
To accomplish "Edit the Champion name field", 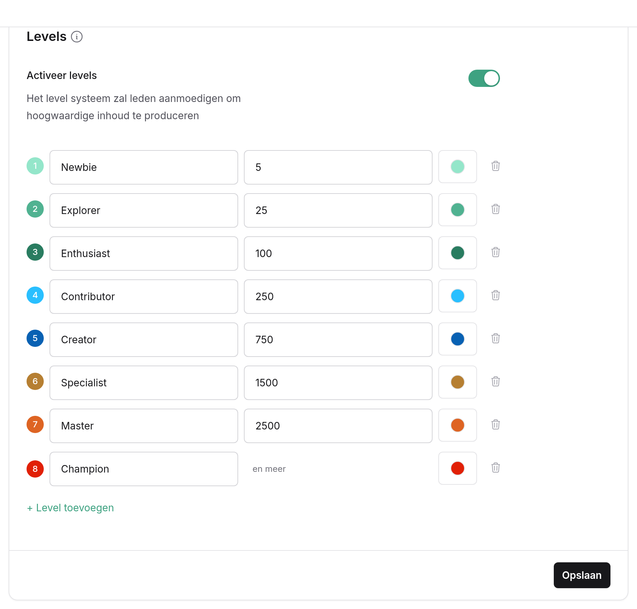I will pyautogui.click(x=144, y=469).
